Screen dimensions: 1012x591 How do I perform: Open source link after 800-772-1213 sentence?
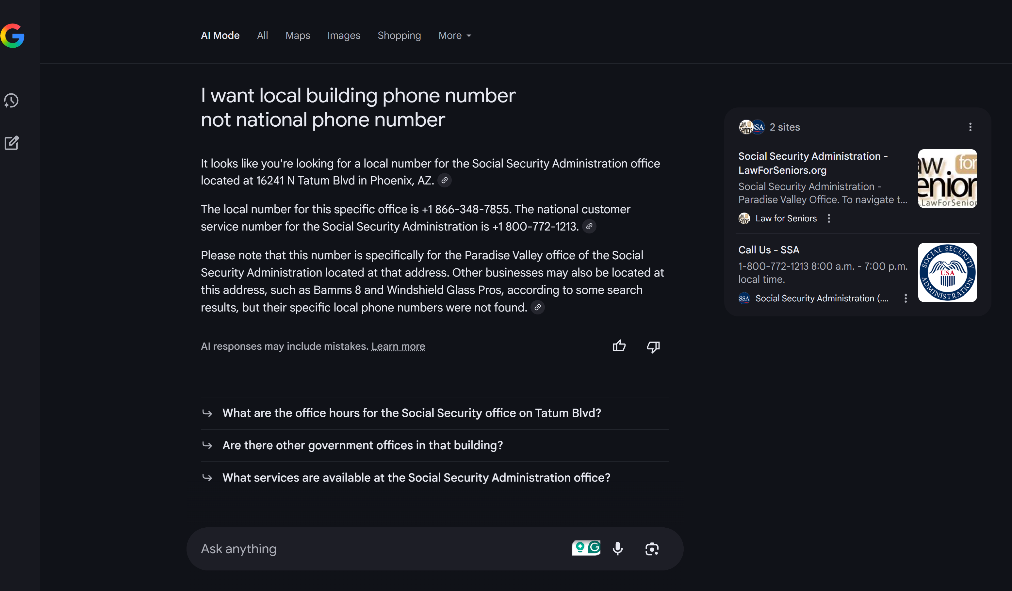pos(589,227)
